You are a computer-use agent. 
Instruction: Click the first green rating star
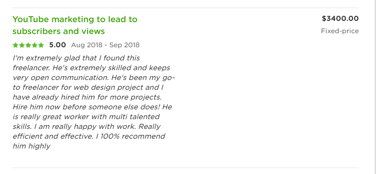click(x=16, y=45)
